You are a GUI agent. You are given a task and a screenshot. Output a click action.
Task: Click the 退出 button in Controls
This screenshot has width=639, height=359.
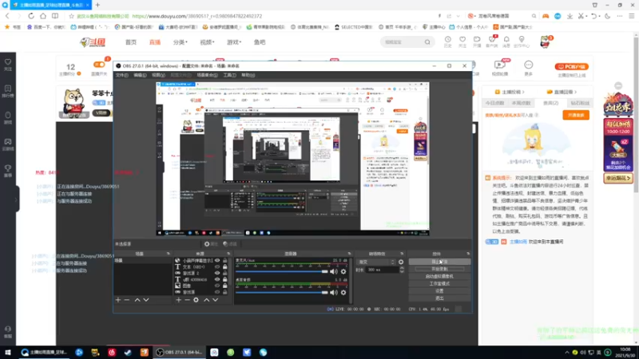439,298
